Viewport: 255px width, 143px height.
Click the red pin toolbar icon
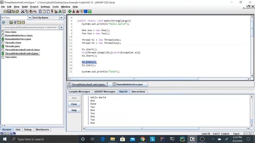52,12
